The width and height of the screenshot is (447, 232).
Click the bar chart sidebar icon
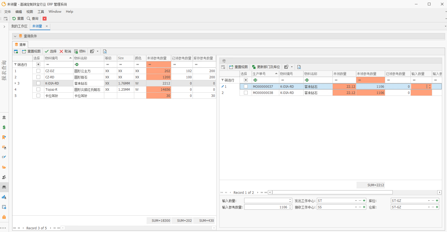click(x=4, y=197)
